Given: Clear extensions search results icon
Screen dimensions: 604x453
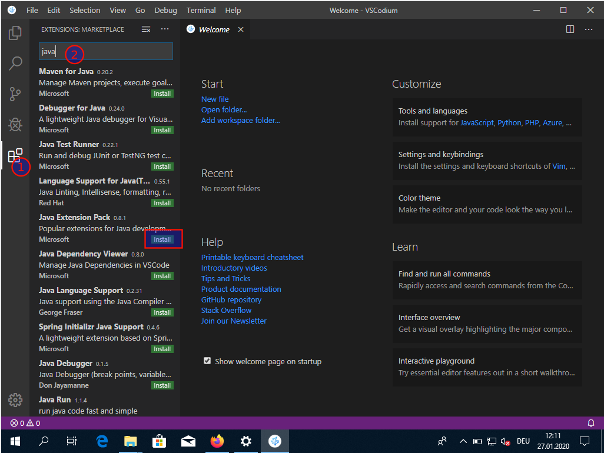Looking at the screenshot, I should pyautogui.click(x=146, y=29).
